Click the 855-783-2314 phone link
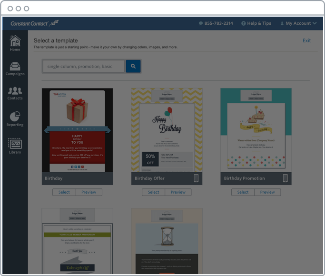The image size is (325, 276). coord(216,23)
